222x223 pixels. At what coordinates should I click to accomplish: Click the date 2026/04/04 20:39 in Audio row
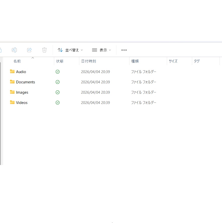click(x=95, y=72)
